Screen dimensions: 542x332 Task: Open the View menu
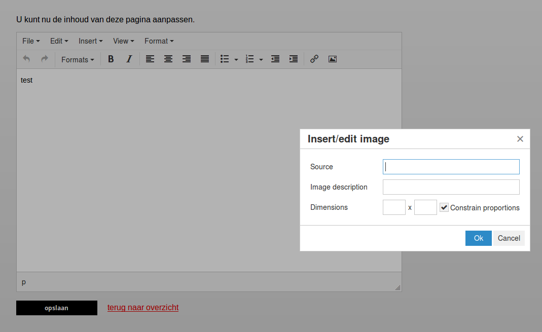[x=123, y=41]
